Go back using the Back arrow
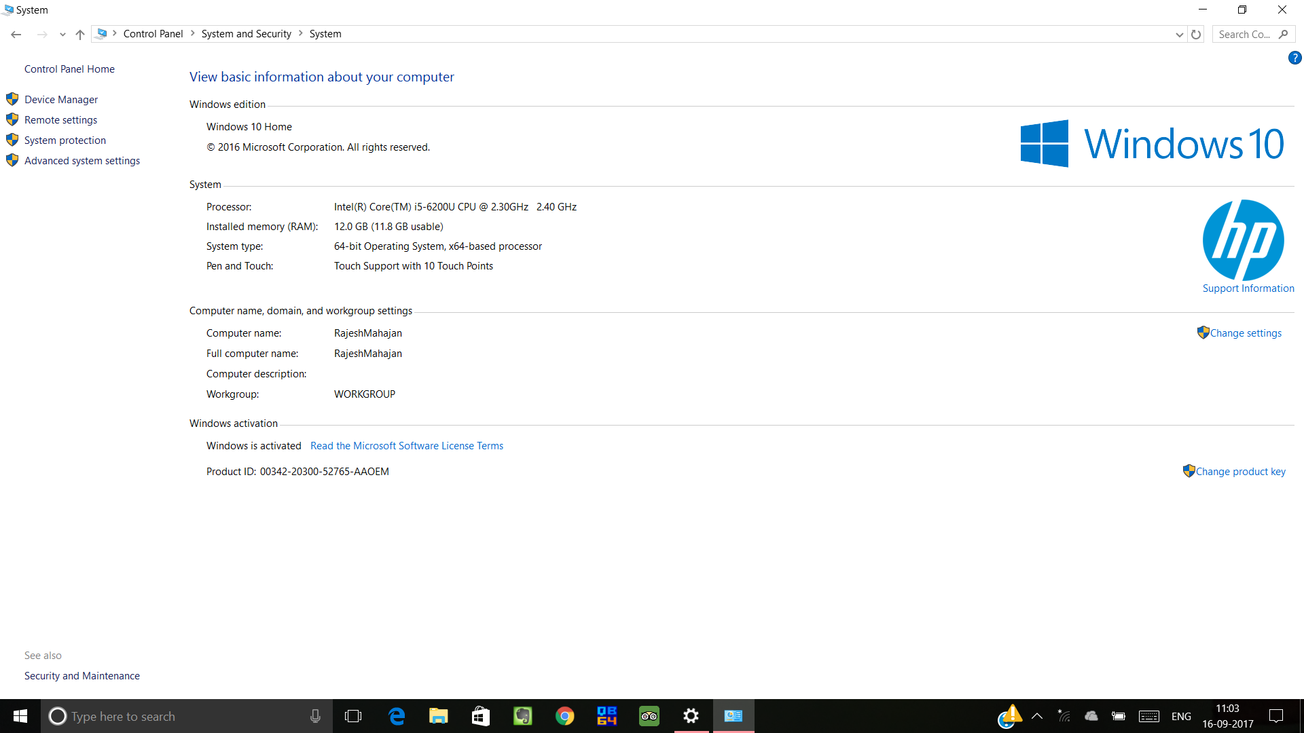The width and height of the screenshot is (1304, 733). point(16,34)
